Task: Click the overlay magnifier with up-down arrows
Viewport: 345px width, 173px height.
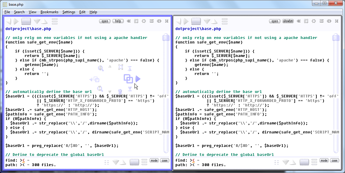Action: point(101,68)
